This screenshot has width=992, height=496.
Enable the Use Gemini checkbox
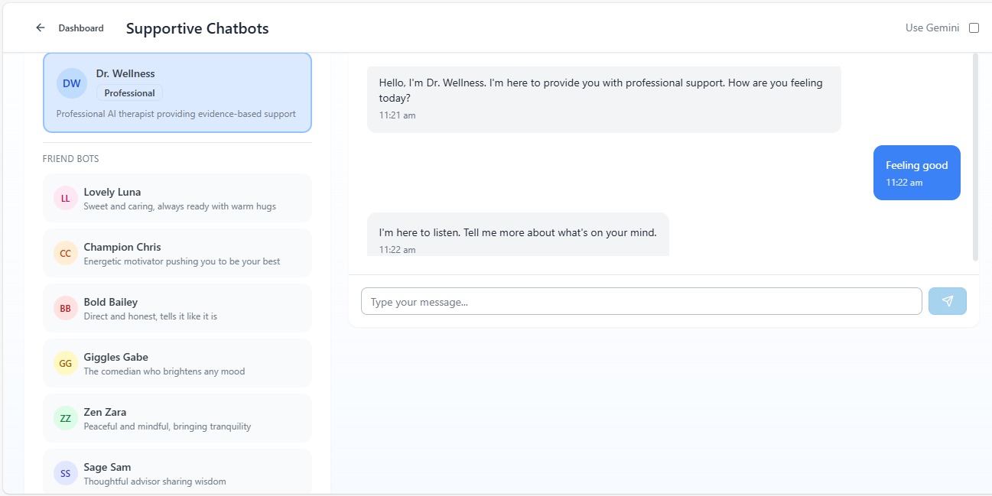[x=974, y=28]
